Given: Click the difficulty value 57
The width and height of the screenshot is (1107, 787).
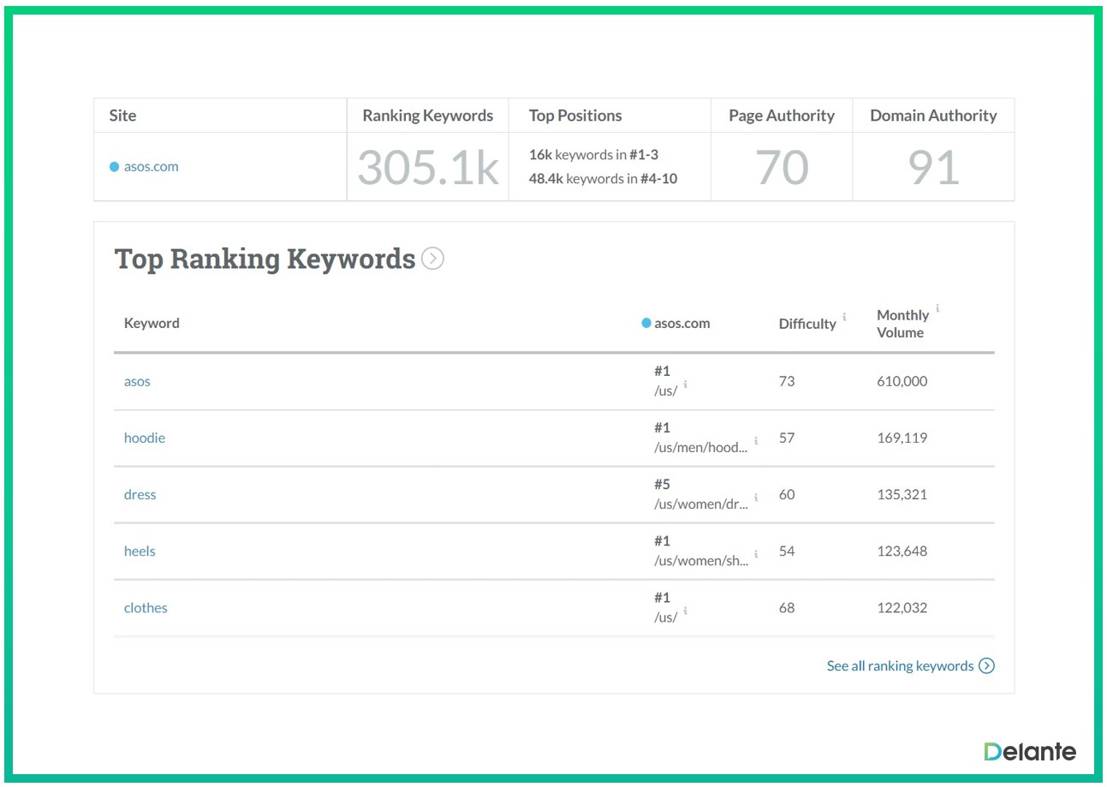Looking at the screenshot, I should coord(787,438).
